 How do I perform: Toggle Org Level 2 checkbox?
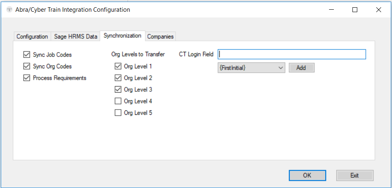click(x=118, y=78)
